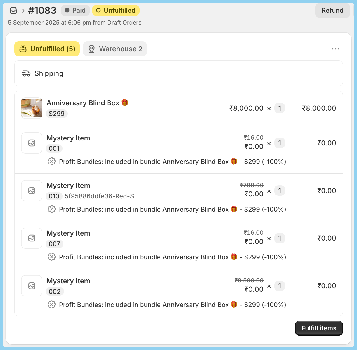Click placeholder image for Mystery Item 002

point(32,286)
